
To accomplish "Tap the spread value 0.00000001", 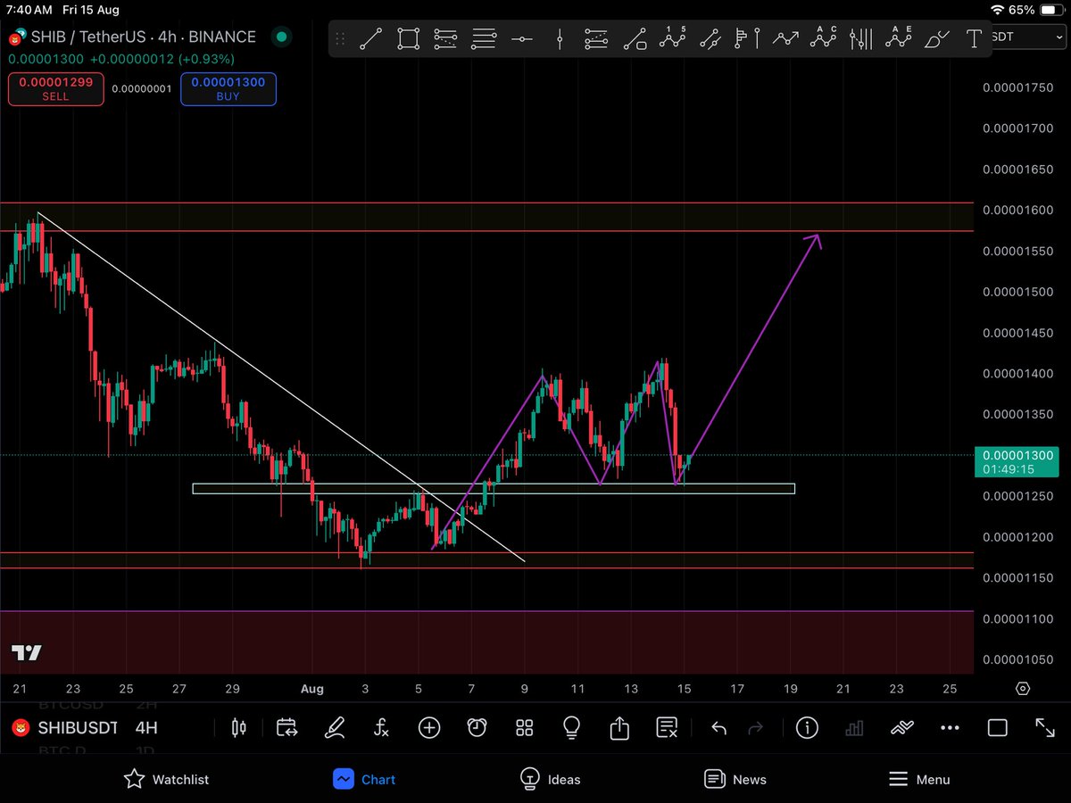I will click(141, 89).
